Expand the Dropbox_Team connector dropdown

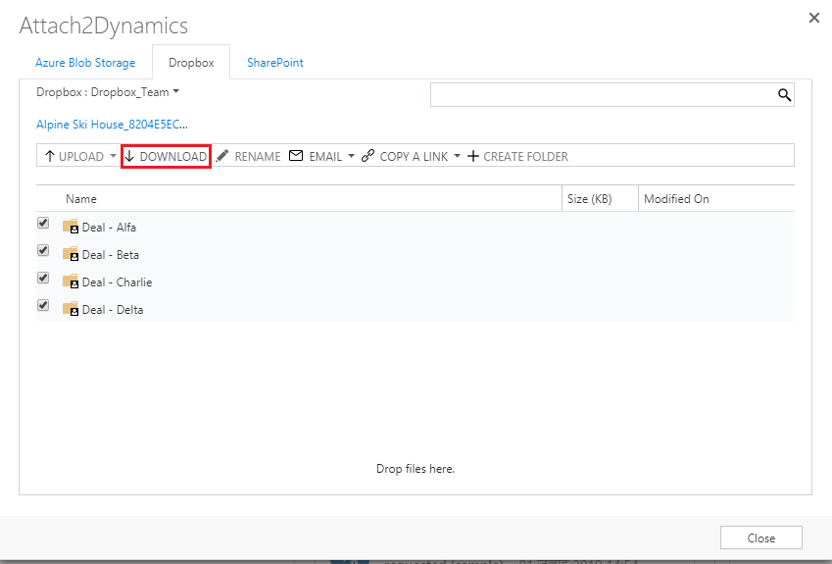pyautogui.click(x=176, y=92)
